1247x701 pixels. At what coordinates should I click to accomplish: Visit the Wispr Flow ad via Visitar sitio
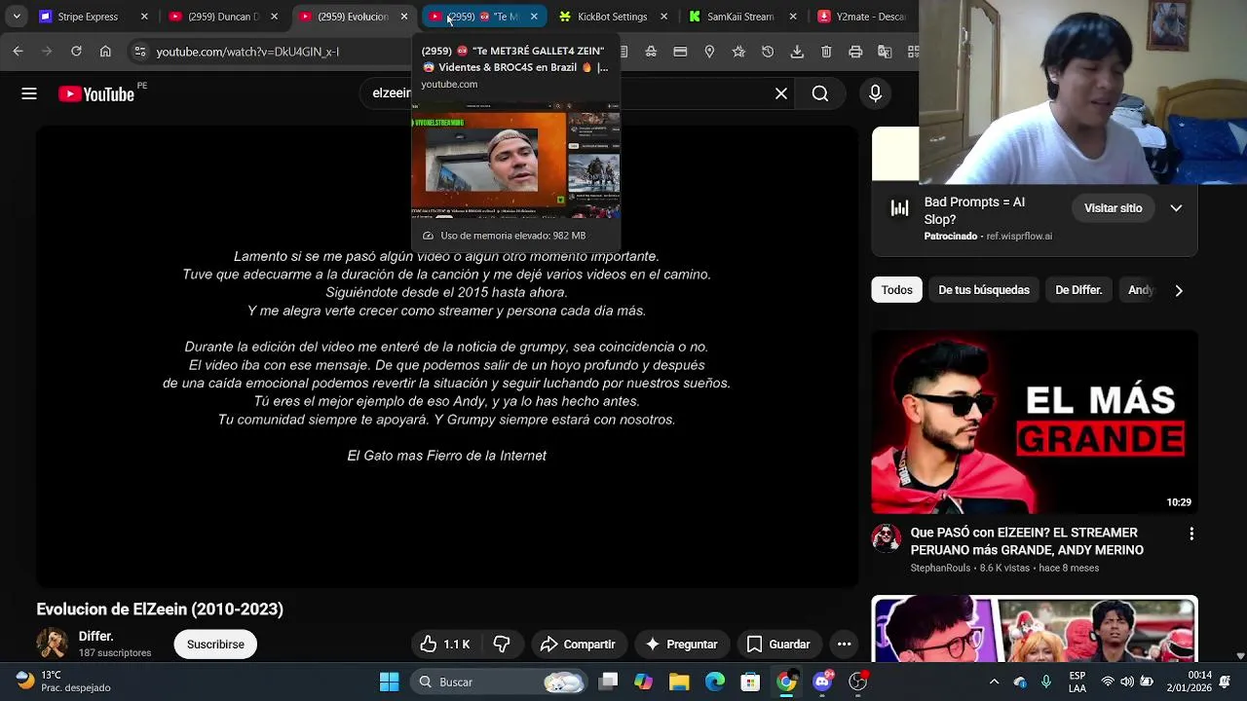(1114, 208)
